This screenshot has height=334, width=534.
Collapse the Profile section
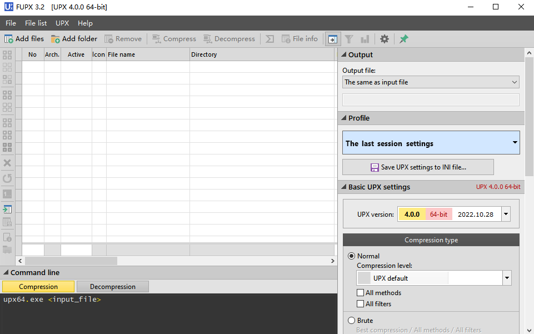tap(344, 118)
